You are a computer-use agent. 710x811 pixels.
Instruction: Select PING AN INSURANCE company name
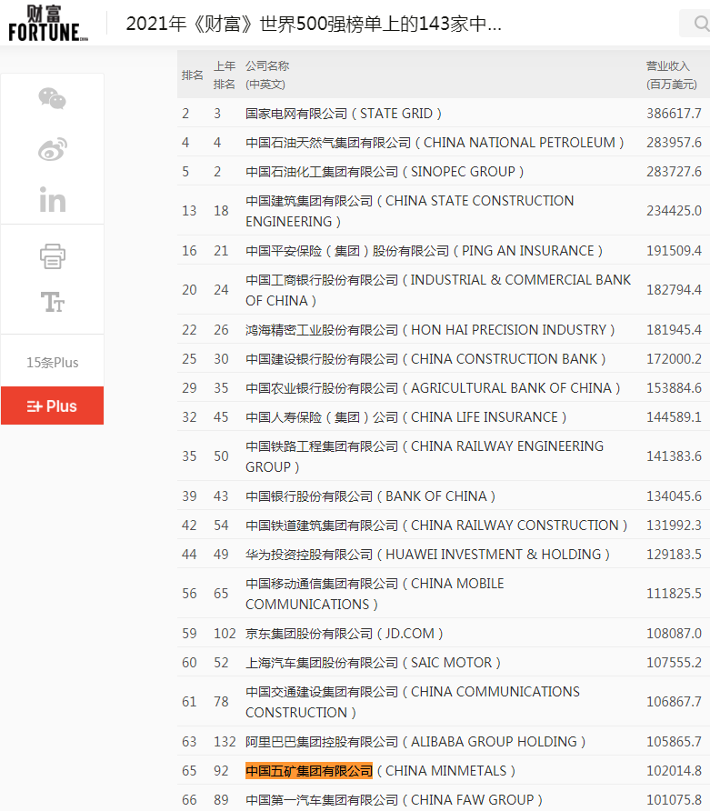424,250
